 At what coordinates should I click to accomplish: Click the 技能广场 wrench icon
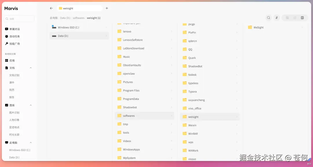[x=7, y=44]
